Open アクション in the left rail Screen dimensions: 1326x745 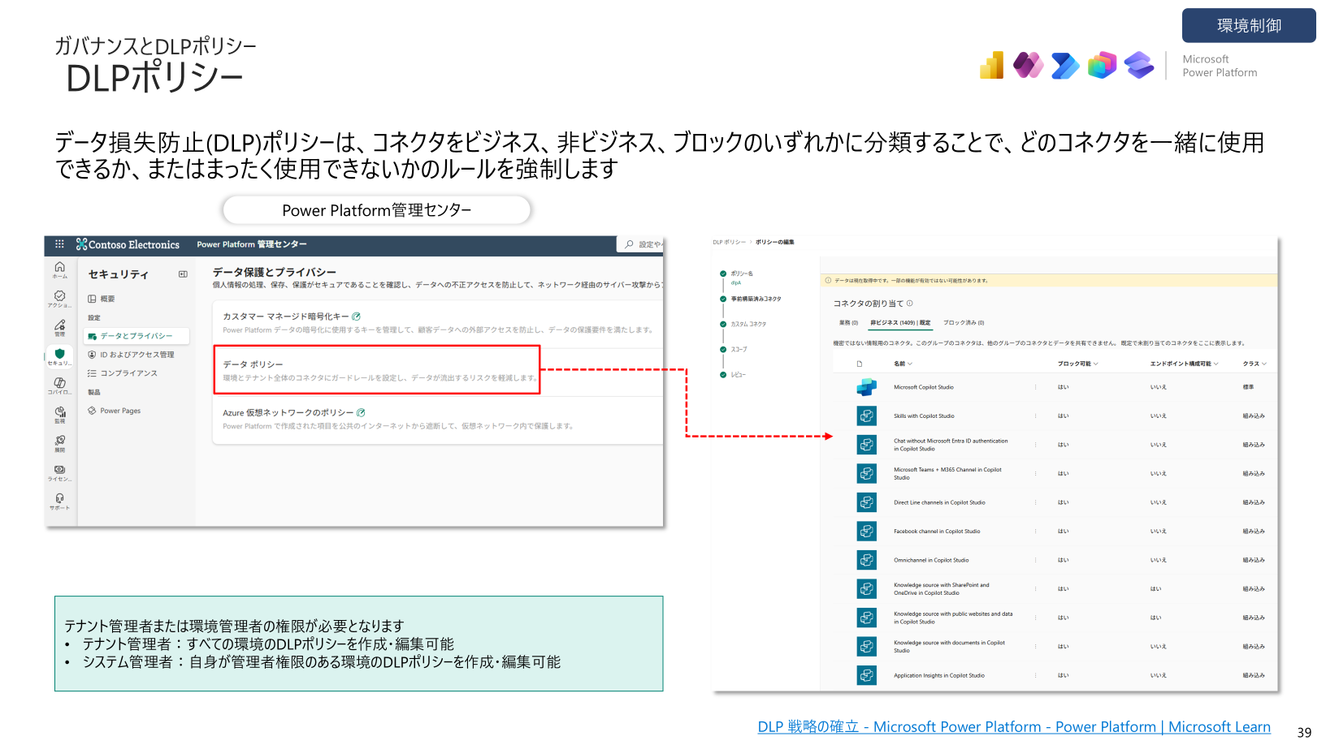tap(59, 299)
